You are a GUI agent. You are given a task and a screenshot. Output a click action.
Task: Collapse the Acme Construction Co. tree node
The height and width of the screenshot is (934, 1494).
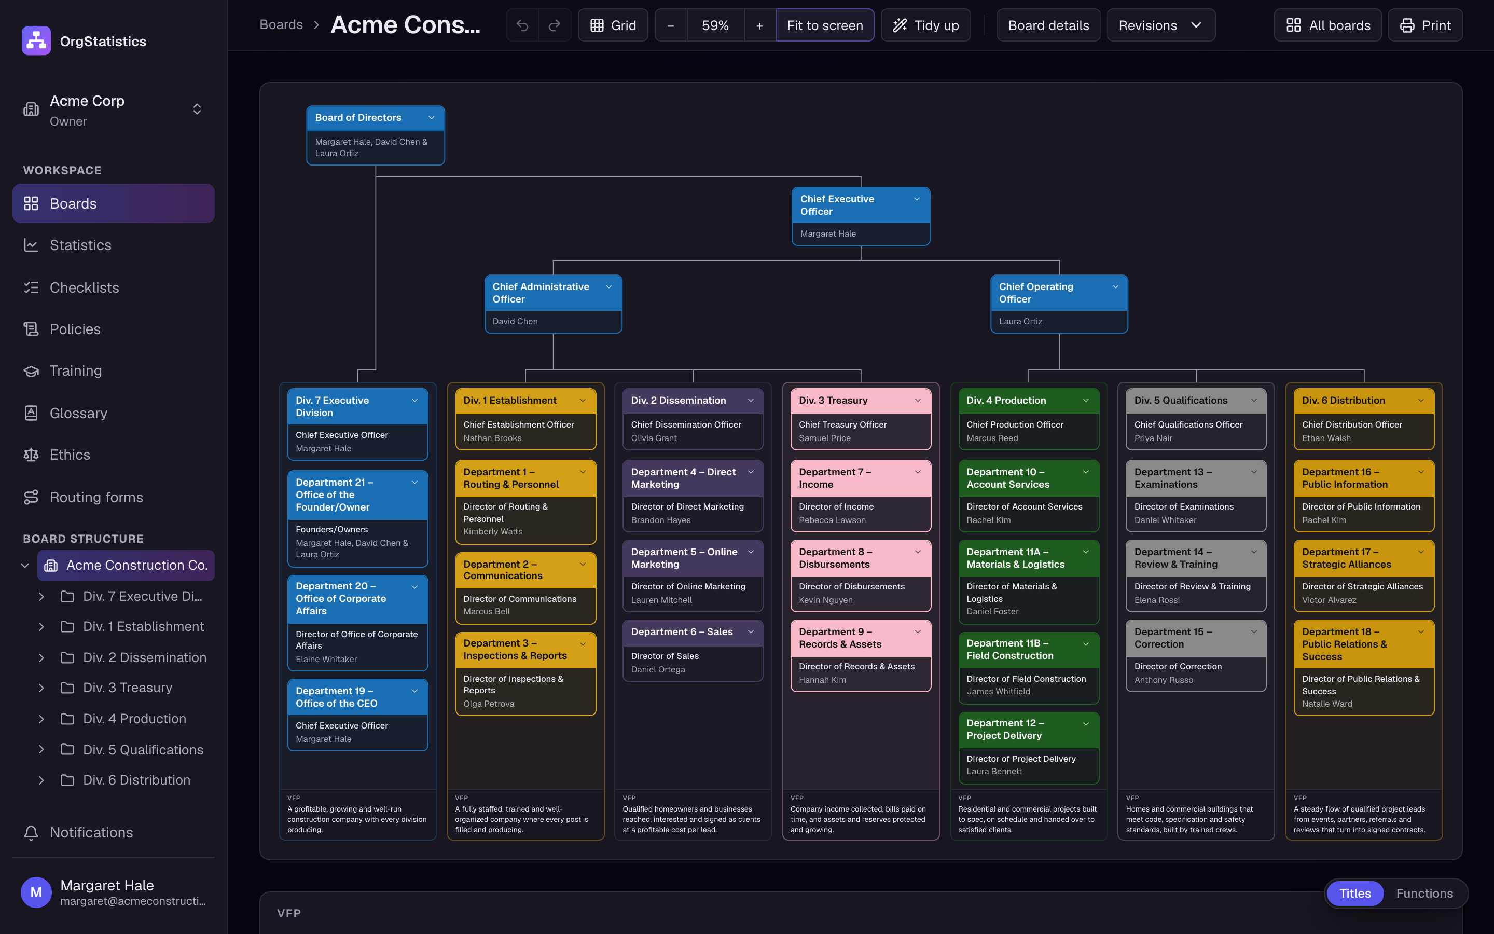(x=25, y=565)
